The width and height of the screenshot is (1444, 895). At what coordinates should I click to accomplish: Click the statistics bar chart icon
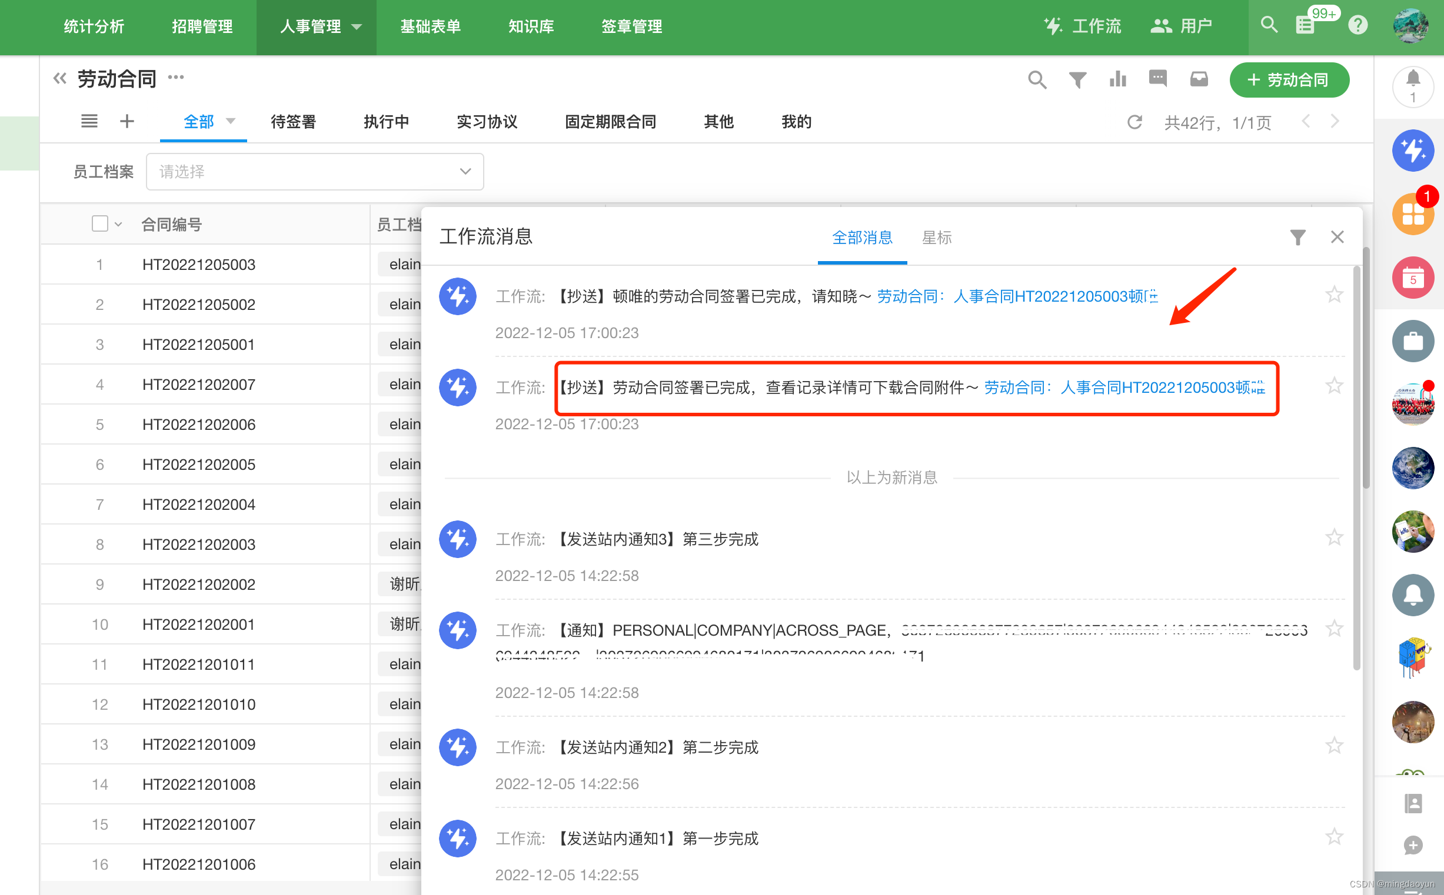(x=1117, y=79)
